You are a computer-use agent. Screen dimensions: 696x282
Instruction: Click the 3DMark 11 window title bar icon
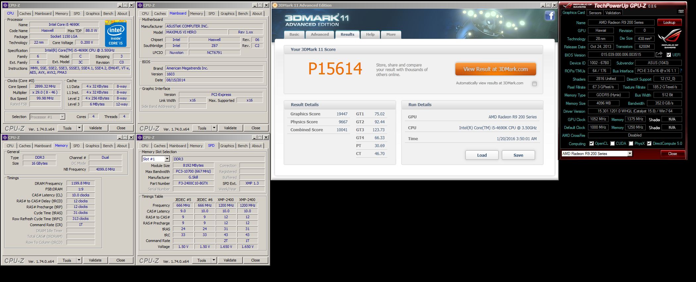point(275,5)
